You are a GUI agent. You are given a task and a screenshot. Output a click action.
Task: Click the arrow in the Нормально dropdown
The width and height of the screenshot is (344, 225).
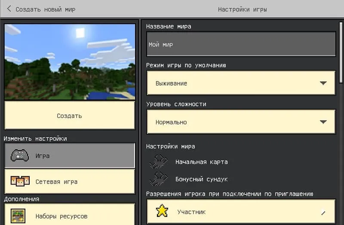[x=323, y=122]
